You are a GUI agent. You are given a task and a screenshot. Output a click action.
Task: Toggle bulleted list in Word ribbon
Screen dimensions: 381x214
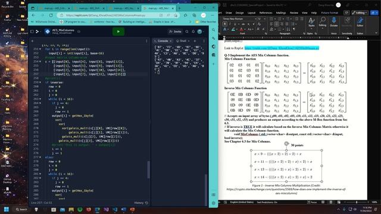point(271,18)
